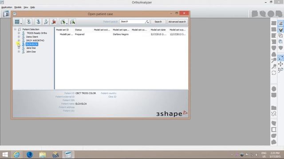The height and width of the screenshot is (159, 284).
Task: Expand the Jane Doe patient node
Action: click(19, 48)
